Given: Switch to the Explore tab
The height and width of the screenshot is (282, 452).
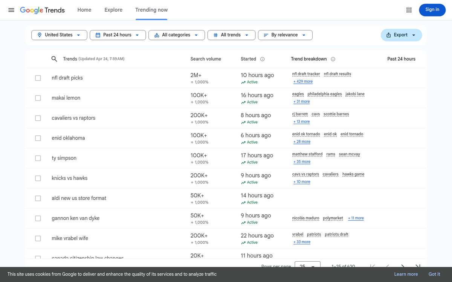Looking at the screenshot, I should 113,10.
